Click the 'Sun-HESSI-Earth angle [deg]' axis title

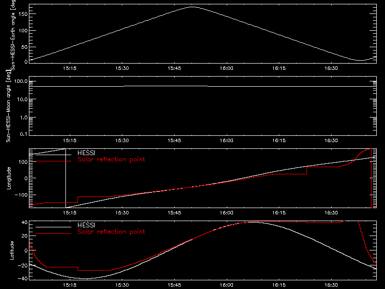13,35
